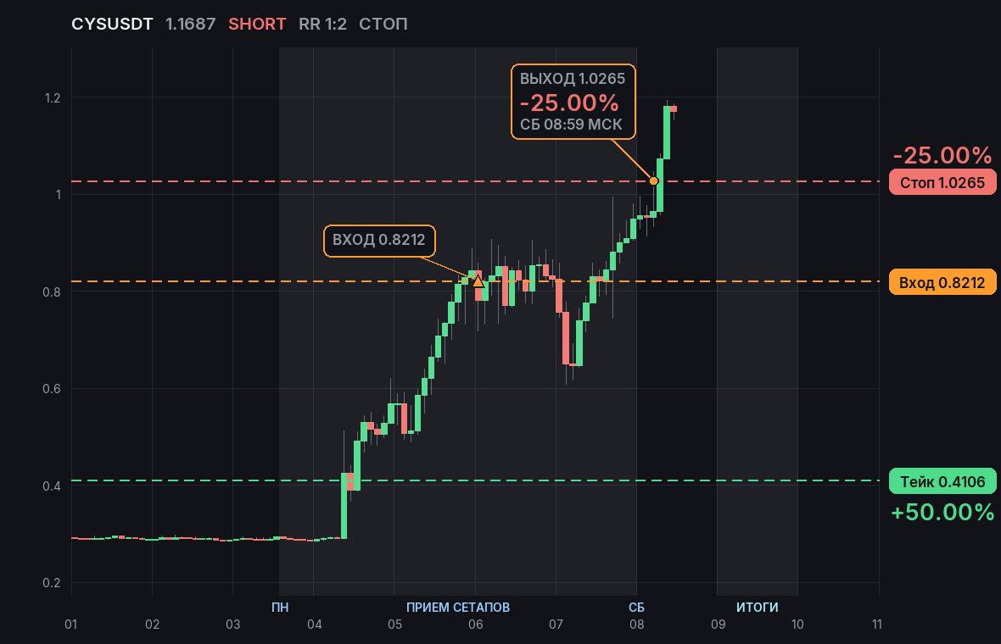Click the current price 1.1687 in header
The image size is (1001, 644).
click(190, 25)
